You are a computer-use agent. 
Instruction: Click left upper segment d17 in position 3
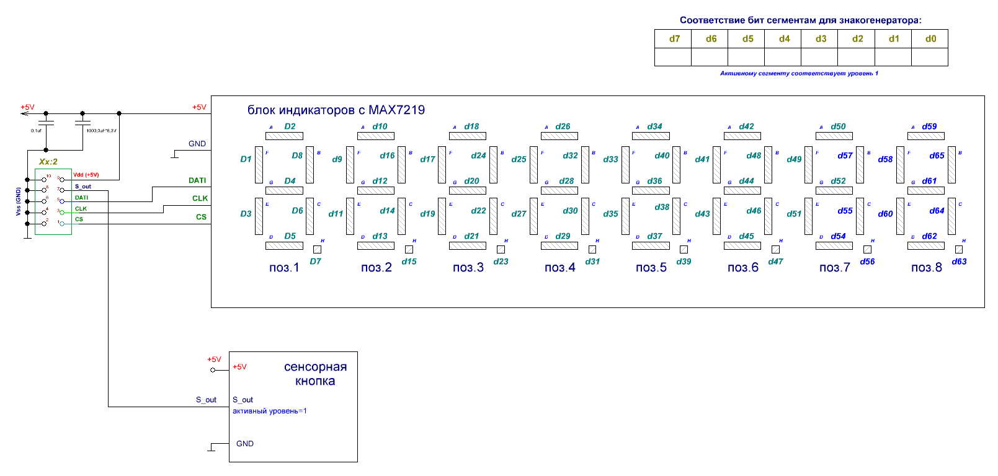[442, 164]
